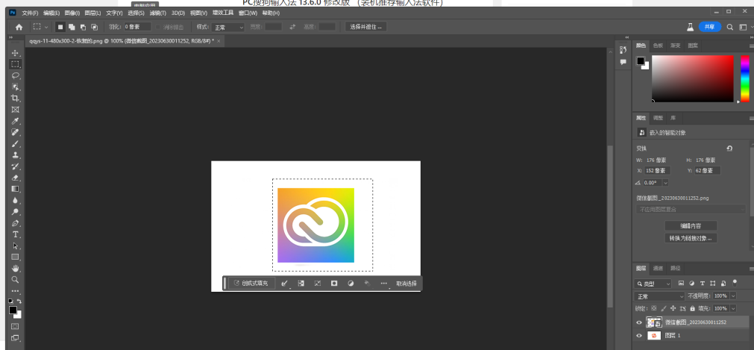Select the Rectangle shape tool
The image size is (754, 350).
[x=16, y=257]
